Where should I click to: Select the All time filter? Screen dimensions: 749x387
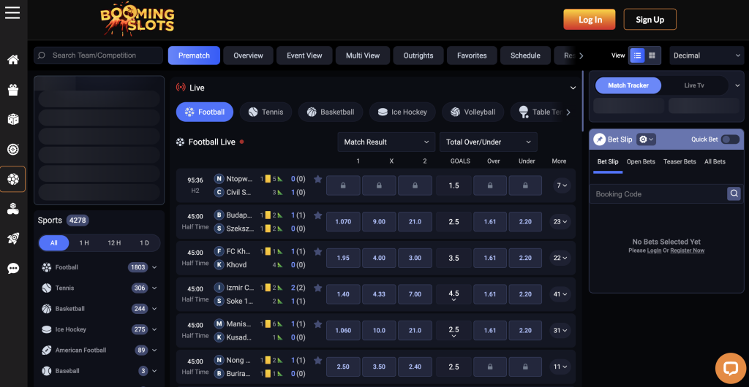pos(54,243)
